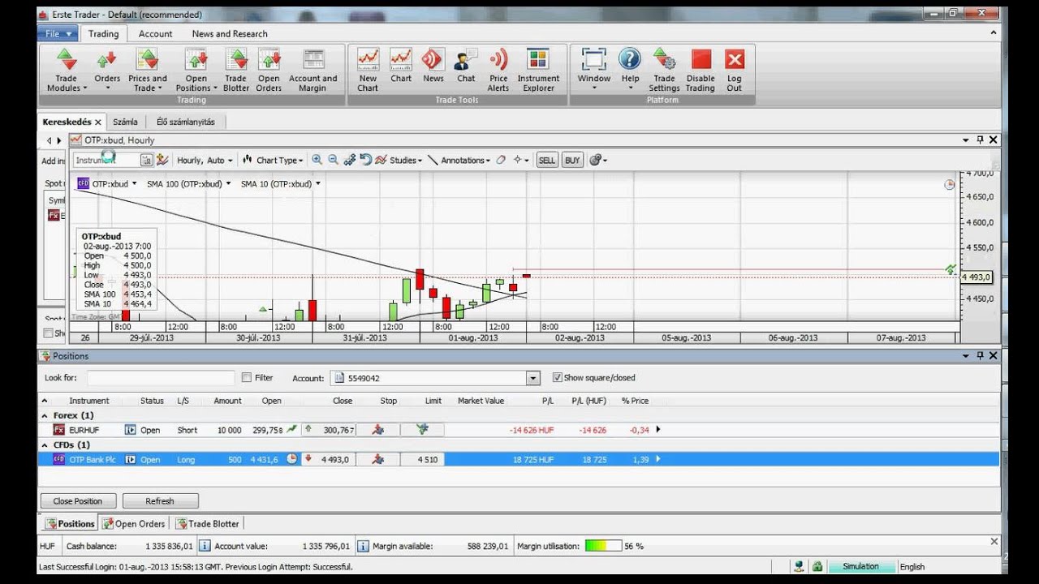This screenshot has height=584, width=1039.
Task: Select the Positions bottom tab
Action: 70,524
